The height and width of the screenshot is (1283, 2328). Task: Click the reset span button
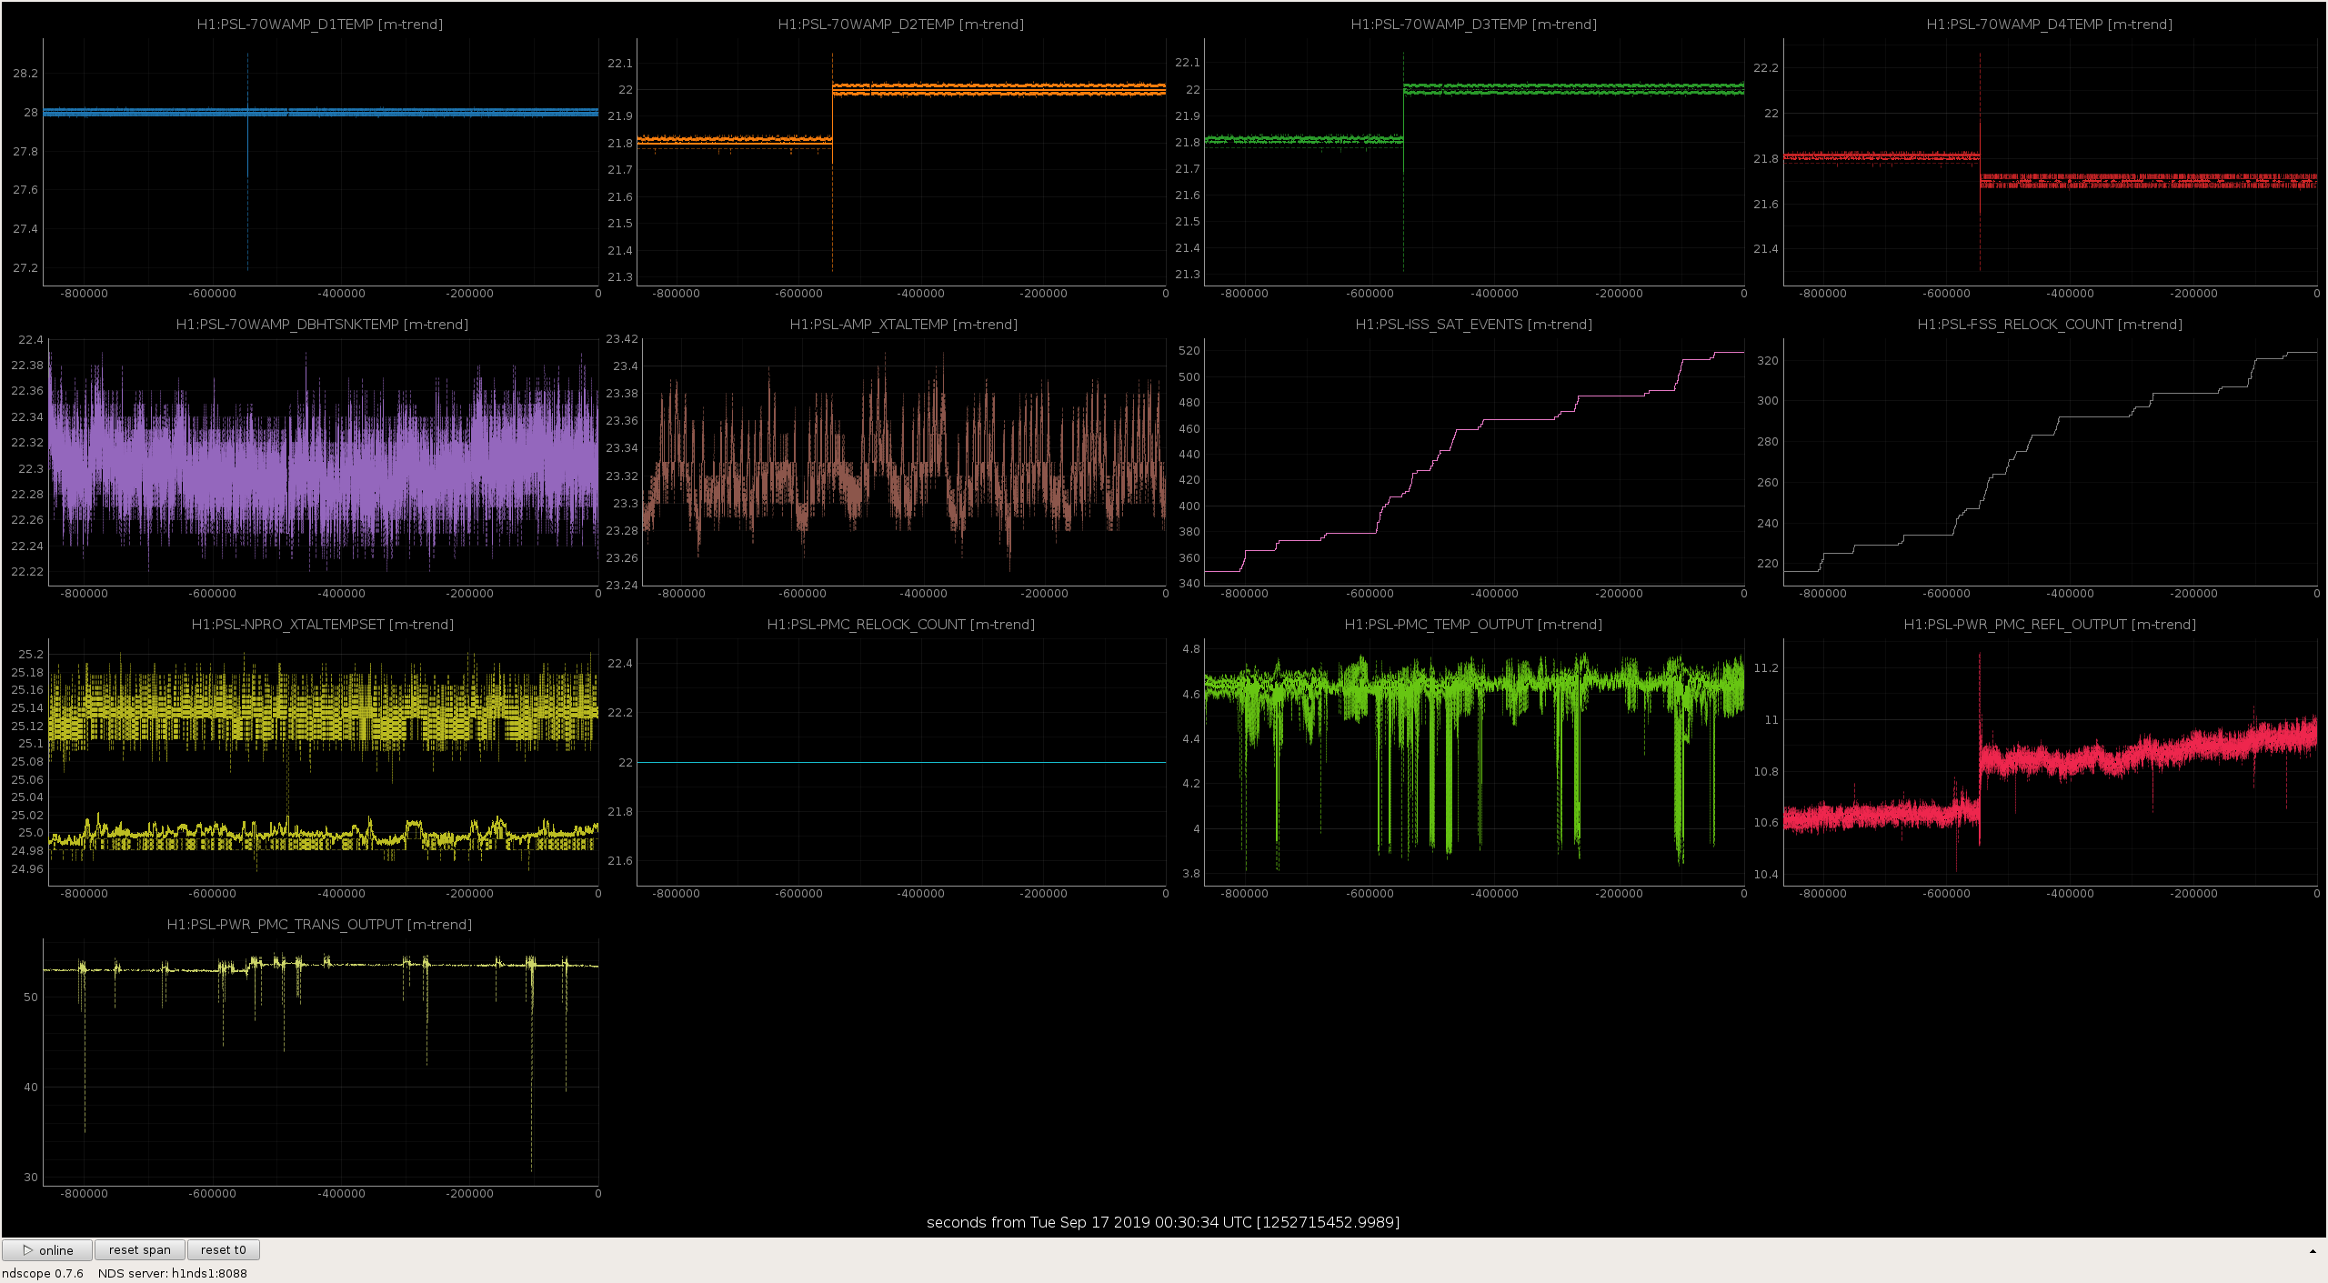(140, 1250)
